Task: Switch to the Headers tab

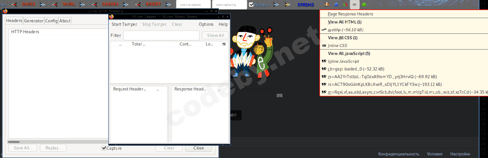Action: click(14, 21)
